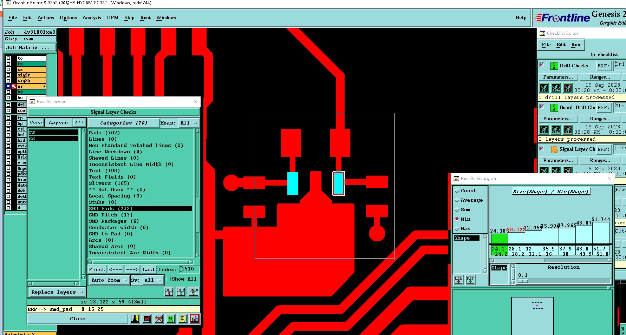Click the histogram horizontal scrollbar
The width and height of the screenshot is (626, 335).
[551, 260]
